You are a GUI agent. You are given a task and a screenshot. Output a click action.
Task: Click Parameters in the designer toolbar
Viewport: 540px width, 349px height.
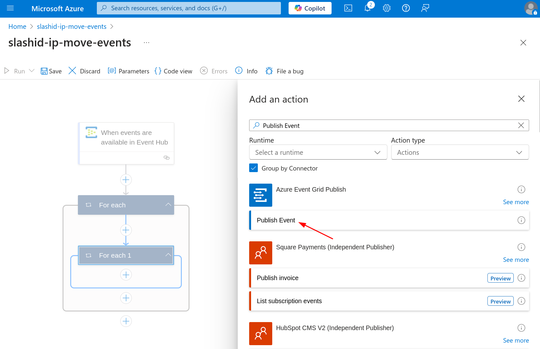[128, 71]
